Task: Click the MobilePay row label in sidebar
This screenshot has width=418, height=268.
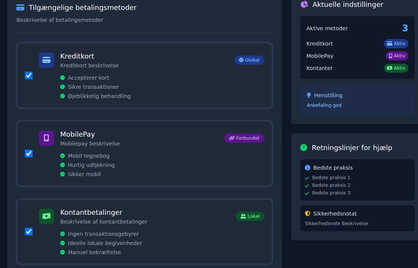Action: point(320,56)
